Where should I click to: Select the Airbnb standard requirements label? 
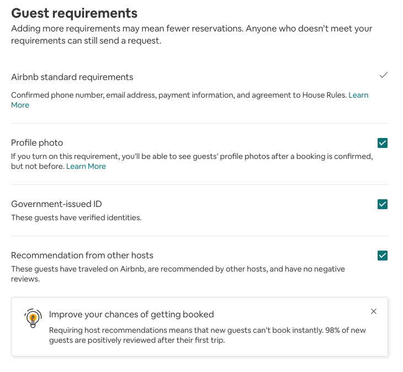(x=72, y=77)
